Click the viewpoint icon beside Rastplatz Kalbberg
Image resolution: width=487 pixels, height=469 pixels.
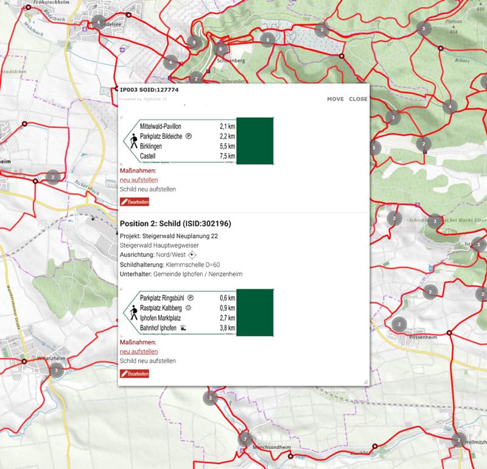point(189,308)
